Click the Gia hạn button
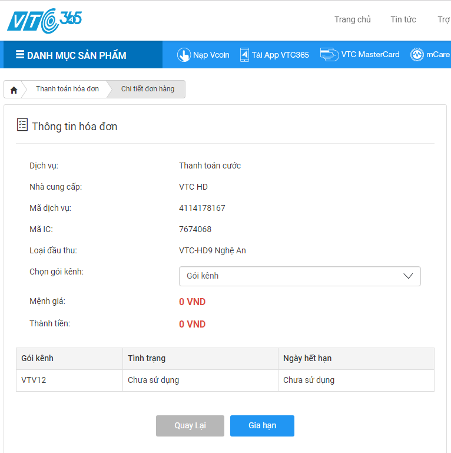The image size is (451, 453). [x=262, y=425]
